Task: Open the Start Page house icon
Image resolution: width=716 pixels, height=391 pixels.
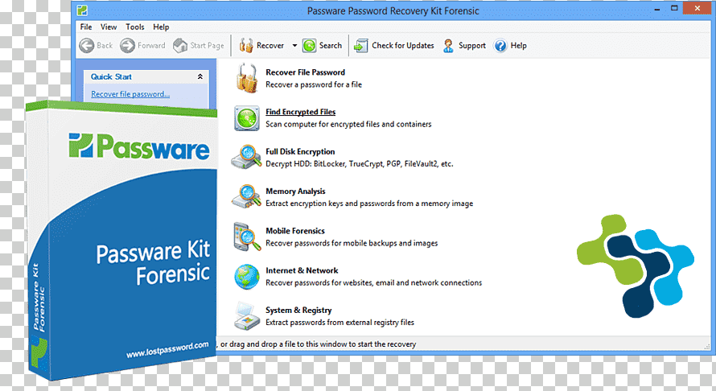Action: click(x=180, y=46)
